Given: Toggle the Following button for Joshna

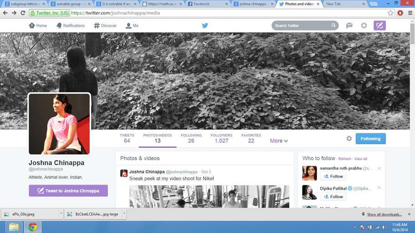Looking at the screenshot, I should pyautogui.click(x=370, y=138).
